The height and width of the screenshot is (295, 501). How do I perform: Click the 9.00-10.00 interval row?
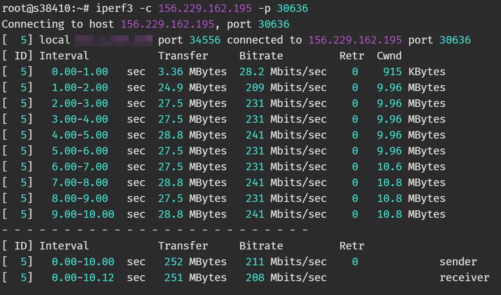click(x=83, y=214)
